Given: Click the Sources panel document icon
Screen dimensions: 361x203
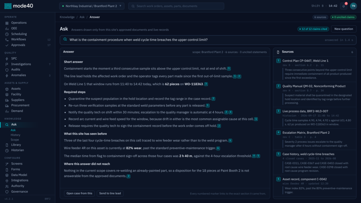Looking at the screenshot, I should 278,52.
